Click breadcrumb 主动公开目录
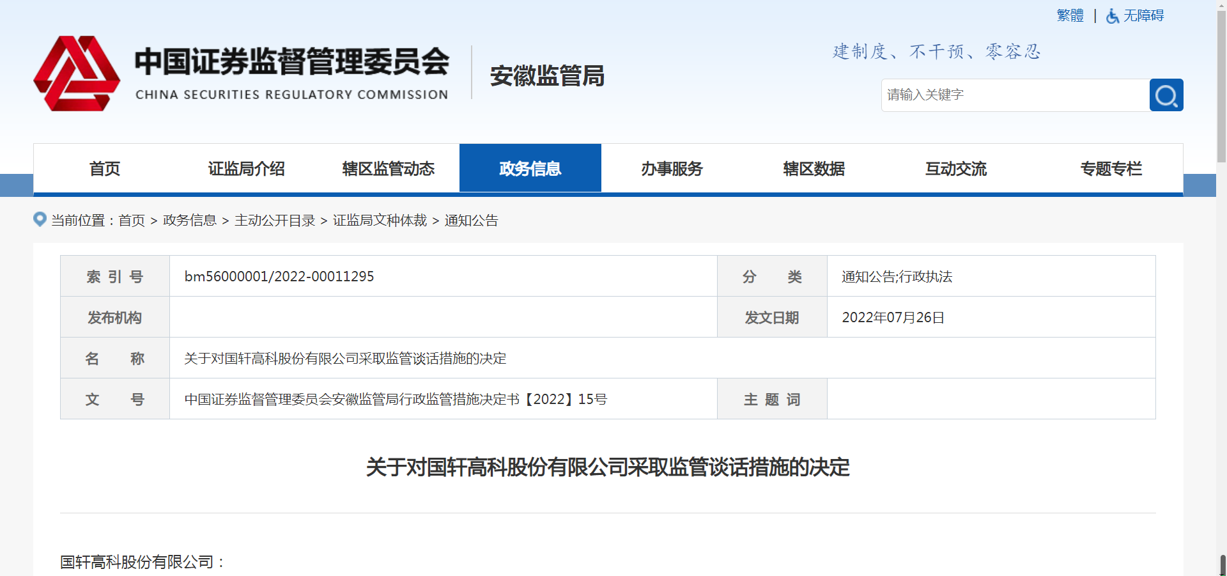 [x=275, y=221]
